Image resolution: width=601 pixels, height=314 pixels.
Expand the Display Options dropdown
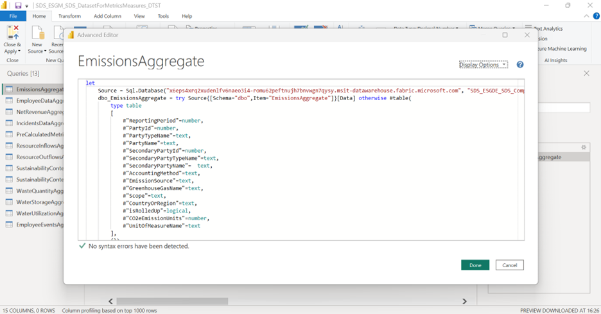[x=483, y=65]
